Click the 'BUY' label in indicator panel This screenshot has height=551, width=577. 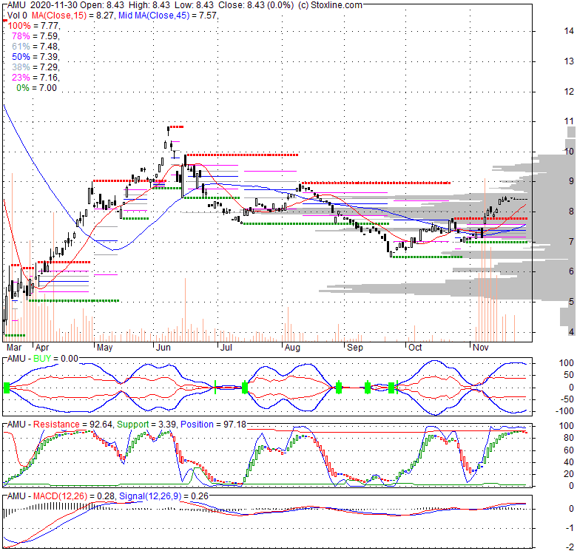(42, 359)
